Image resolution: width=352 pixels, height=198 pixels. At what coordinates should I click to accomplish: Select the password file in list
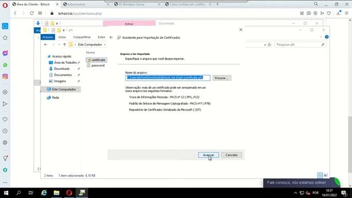[96, 65]
